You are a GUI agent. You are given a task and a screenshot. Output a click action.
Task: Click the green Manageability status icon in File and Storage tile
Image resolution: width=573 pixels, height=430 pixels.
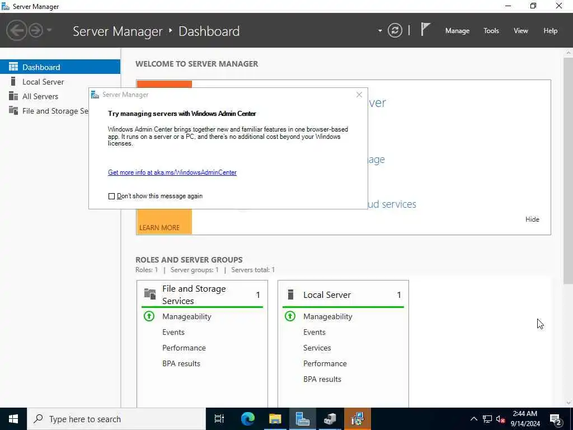point(149,316)
